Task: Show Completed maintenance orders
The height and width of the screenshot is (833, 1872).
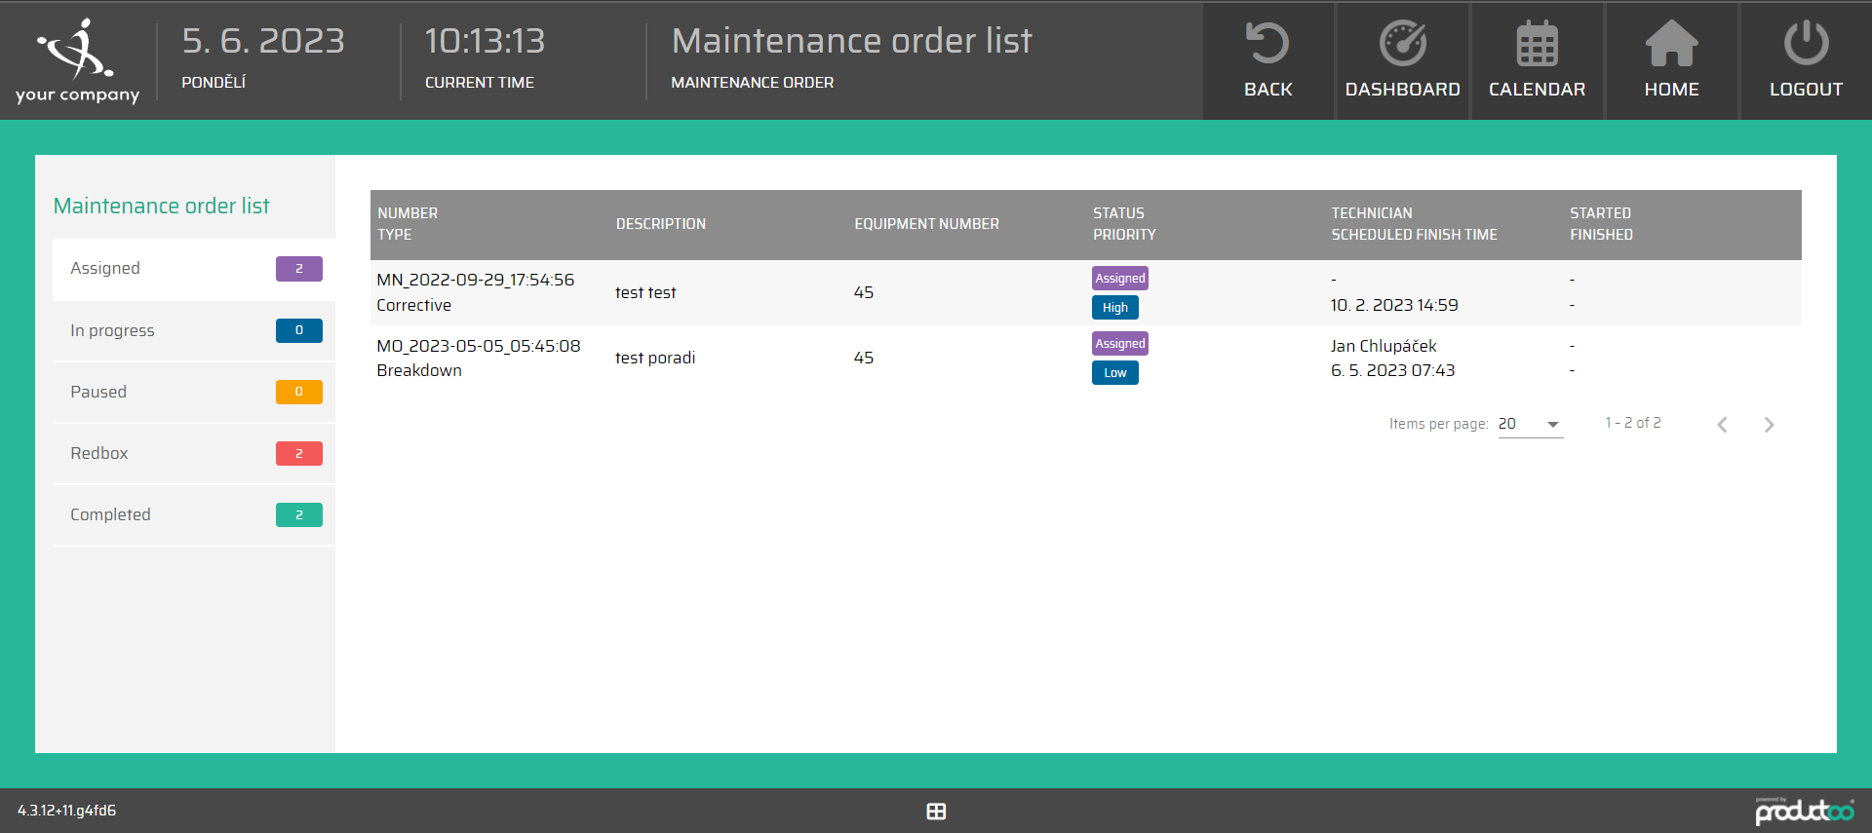Action: point(194,515)
